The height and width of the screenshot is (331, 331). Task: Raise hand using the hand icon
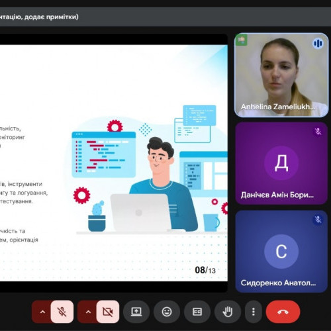click(228, 312)
